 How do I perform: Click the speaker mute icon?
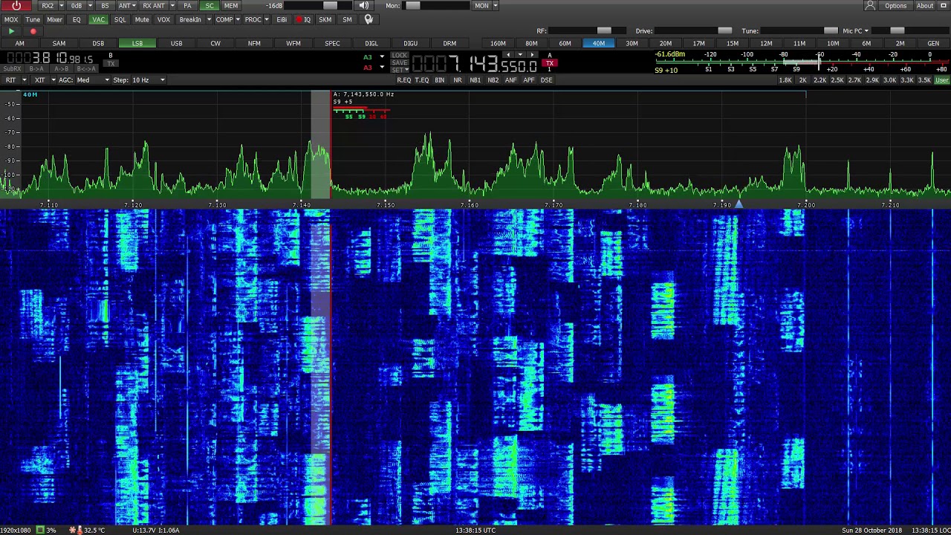click(364, 6)
